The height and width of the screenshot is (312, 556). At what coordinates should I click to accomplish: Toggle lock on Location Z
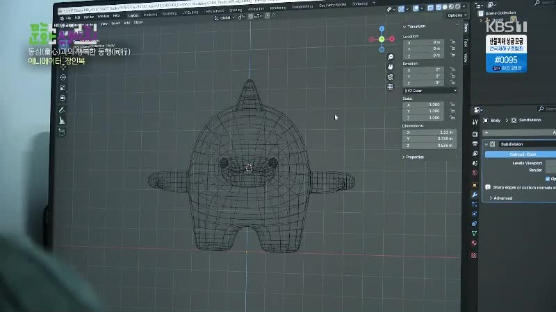click(453, 55)
